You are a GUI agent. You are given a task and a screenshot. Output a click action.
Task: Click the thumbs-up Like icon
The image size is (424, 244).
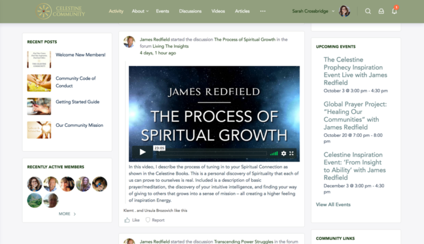click(x=127, y=220)
